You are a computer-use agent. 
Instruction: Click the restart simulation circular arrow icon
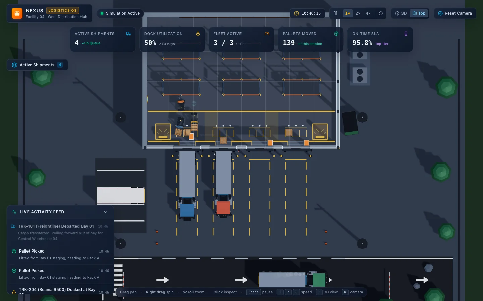pyautogui.click(x=381, y=13)
